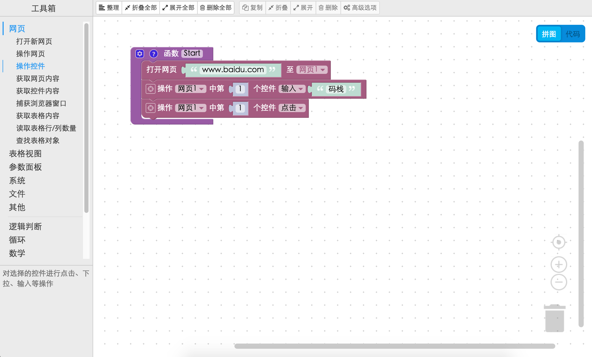Open the 逻辑判断 toolbox category
Image resolution: width=592 pixels, height=357 pixels.
(25, 227)
